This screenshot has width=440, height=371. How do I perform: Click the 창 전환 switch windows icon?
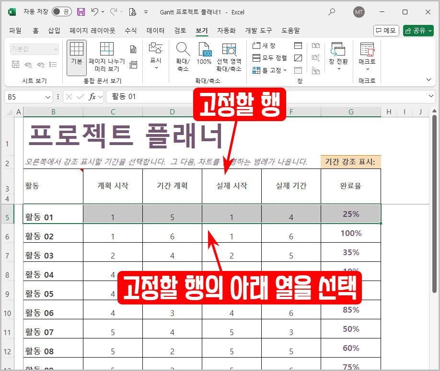pos(338,54)
